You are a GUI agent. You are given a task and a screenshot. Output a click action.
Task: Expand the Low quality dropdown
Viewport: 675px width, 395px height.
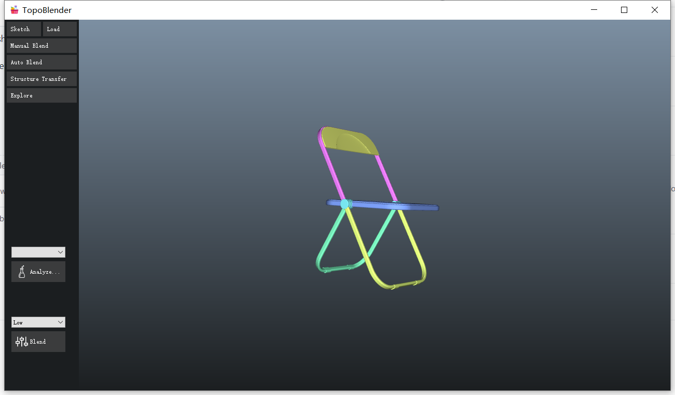point(38,322)
